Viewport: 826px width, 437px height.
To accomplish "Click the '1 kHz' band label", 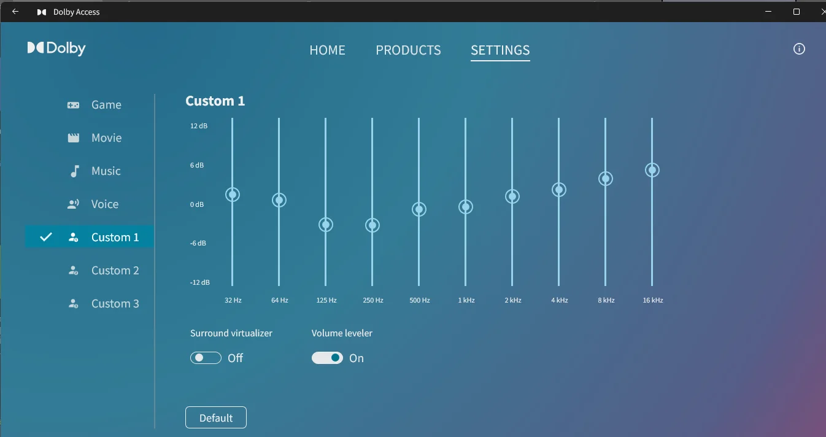I will pos(466,300).
